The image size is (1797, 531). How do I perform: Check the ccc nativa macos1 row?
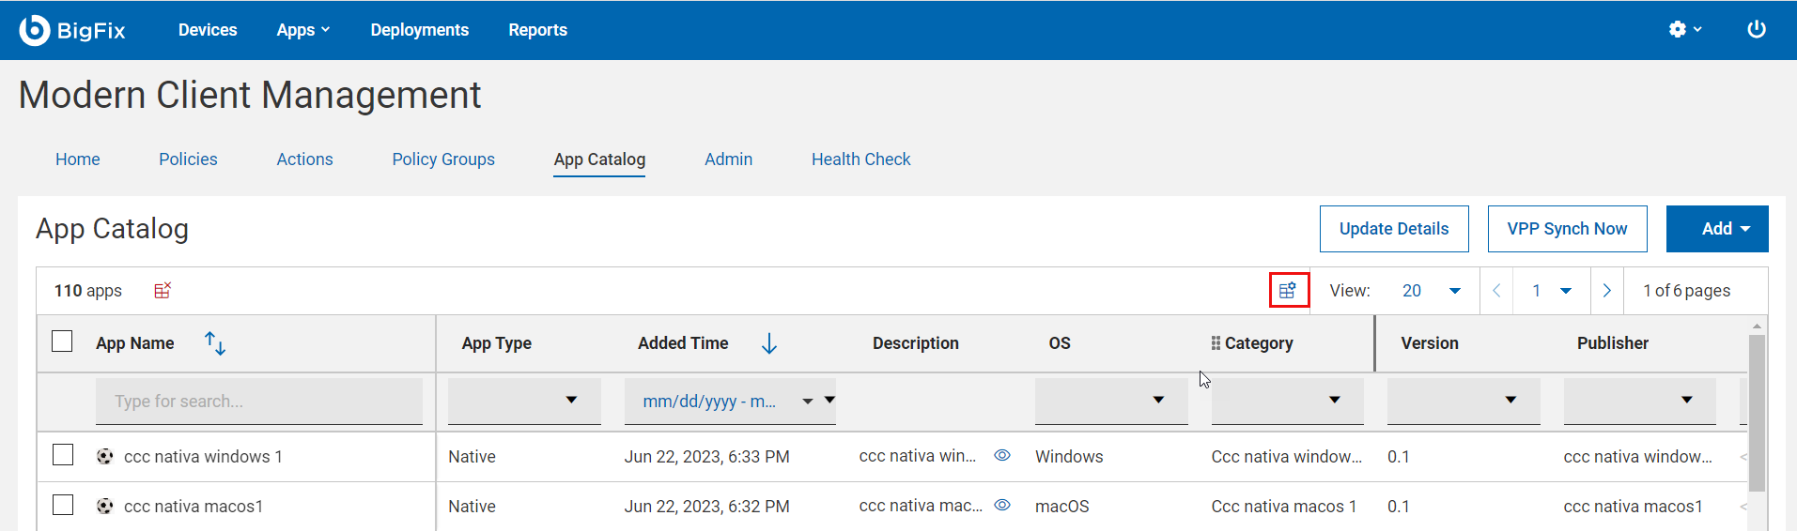coord(63,505)
